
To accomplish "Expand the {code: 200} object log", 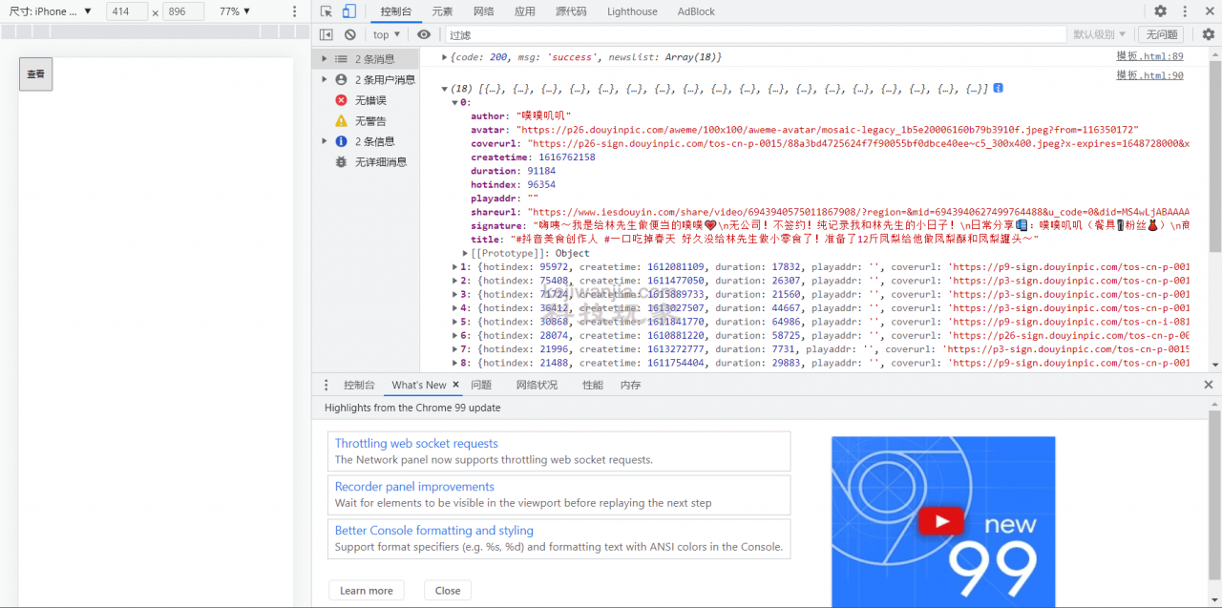I will [444, 57].
